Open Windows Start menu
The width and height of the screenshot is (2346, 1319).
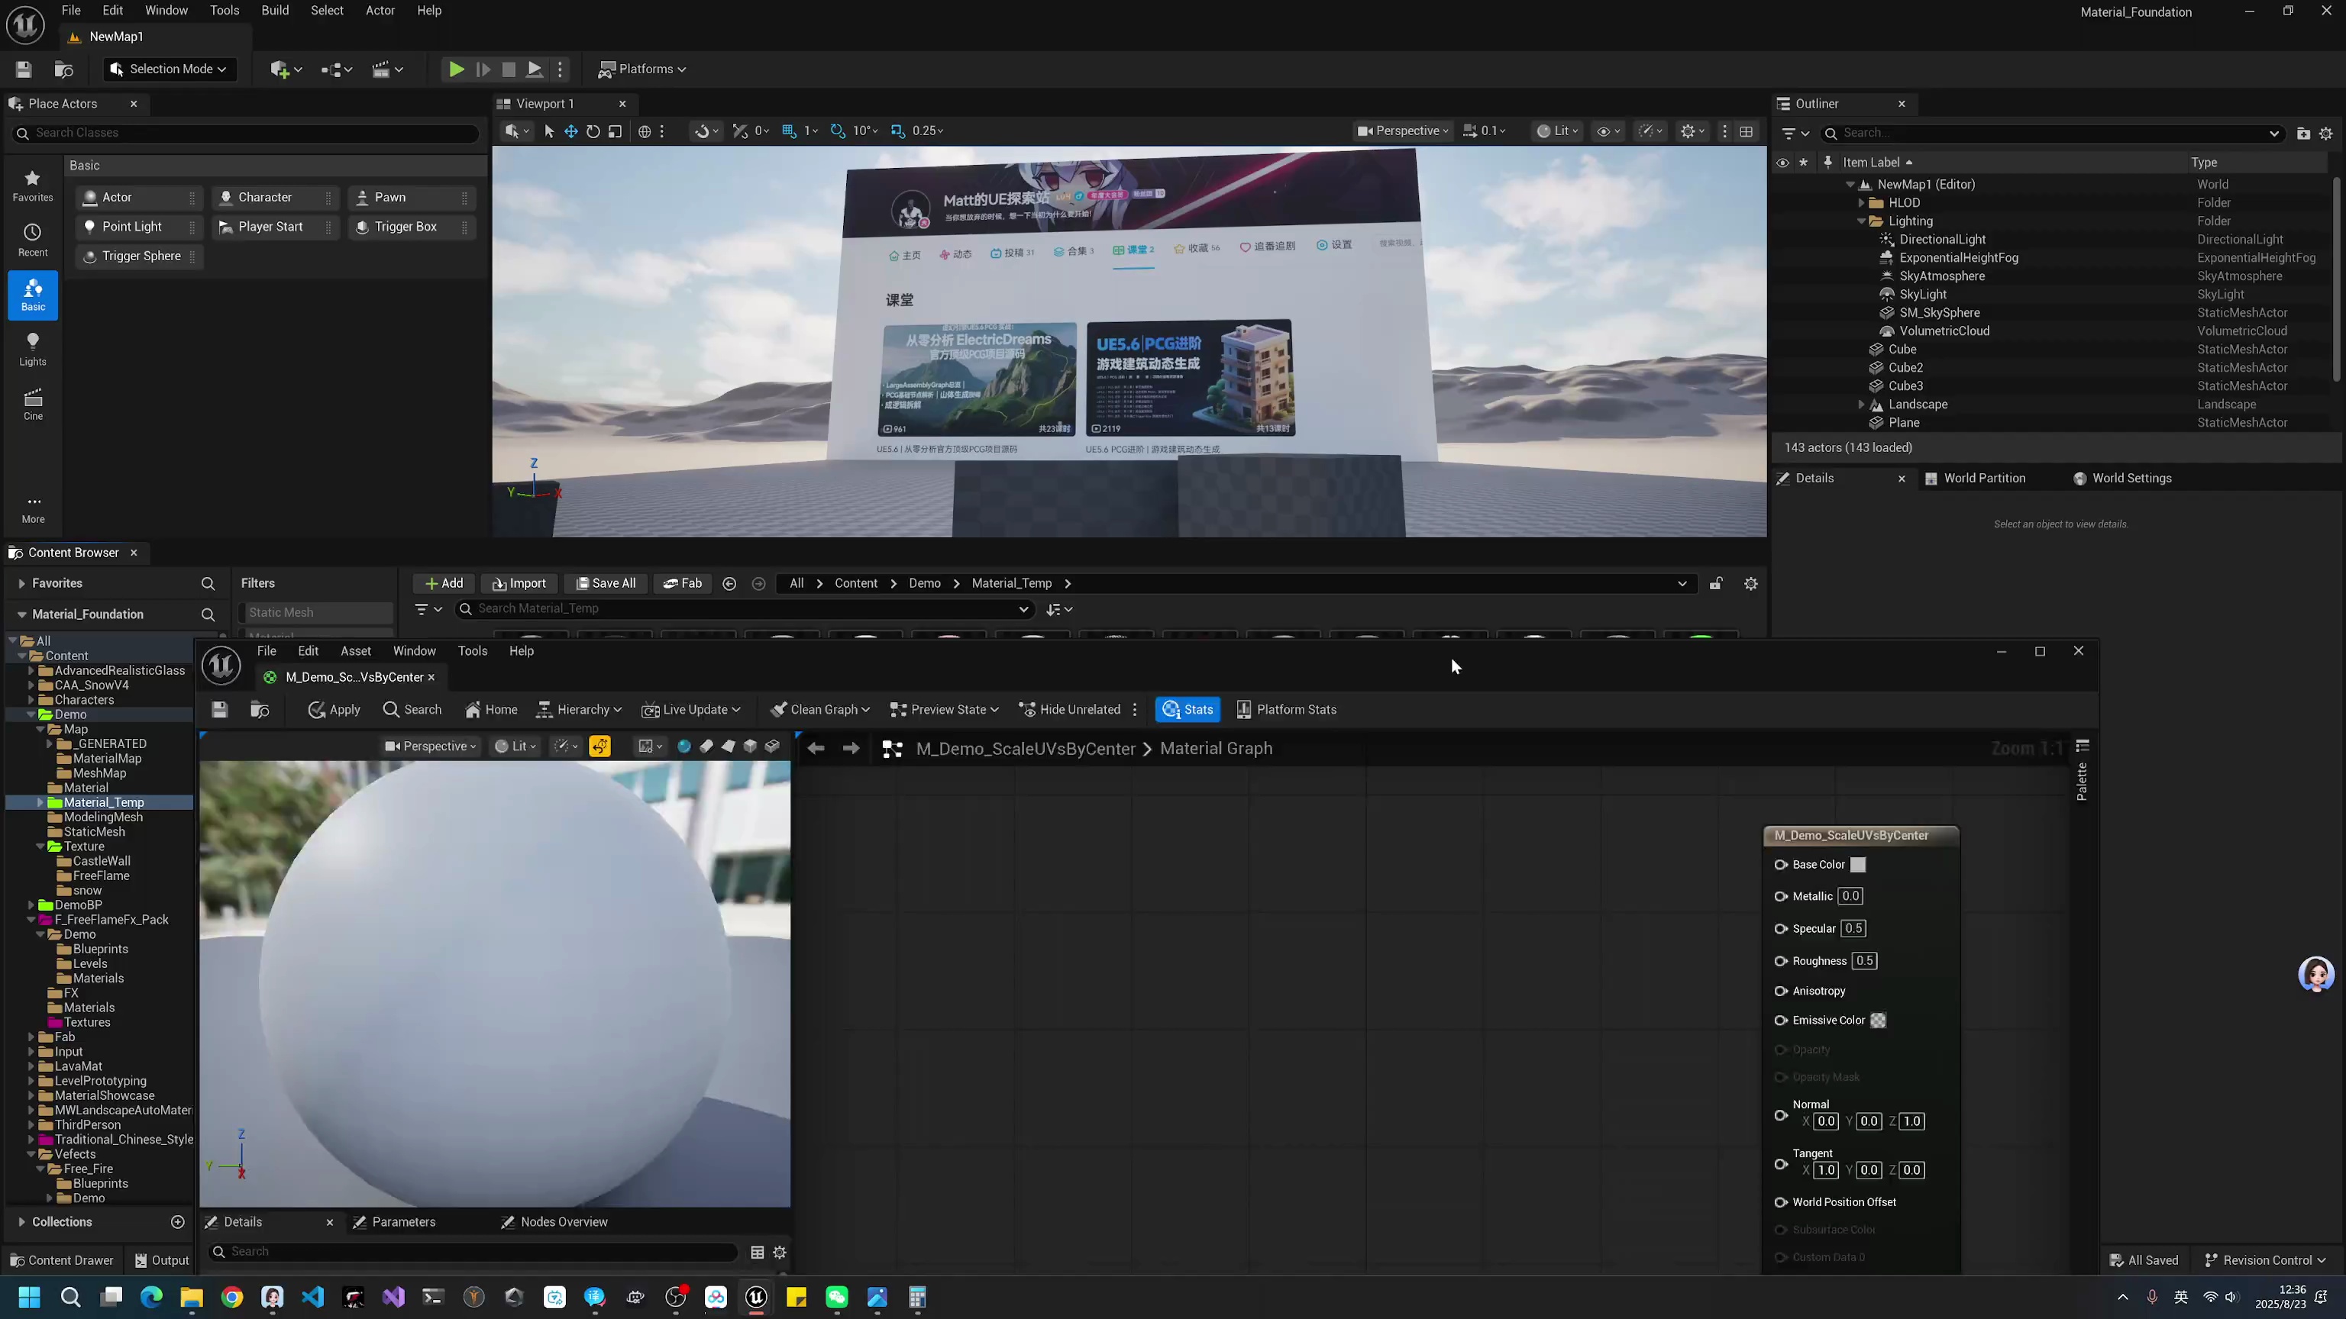coord(29,1297)
